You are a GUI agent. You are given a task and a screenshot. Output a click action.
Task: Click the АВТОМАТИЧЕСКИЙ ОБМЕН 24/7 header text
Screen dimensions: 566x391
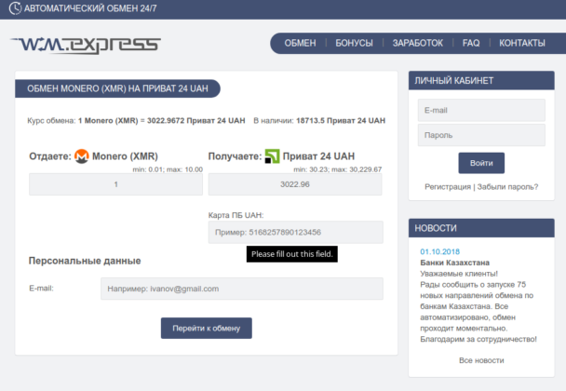pos(90,8)
